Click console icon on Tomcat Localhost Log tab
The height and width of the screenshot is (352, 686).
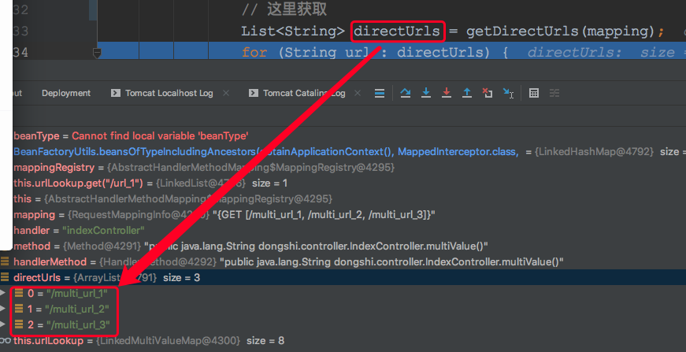(116, 93)
